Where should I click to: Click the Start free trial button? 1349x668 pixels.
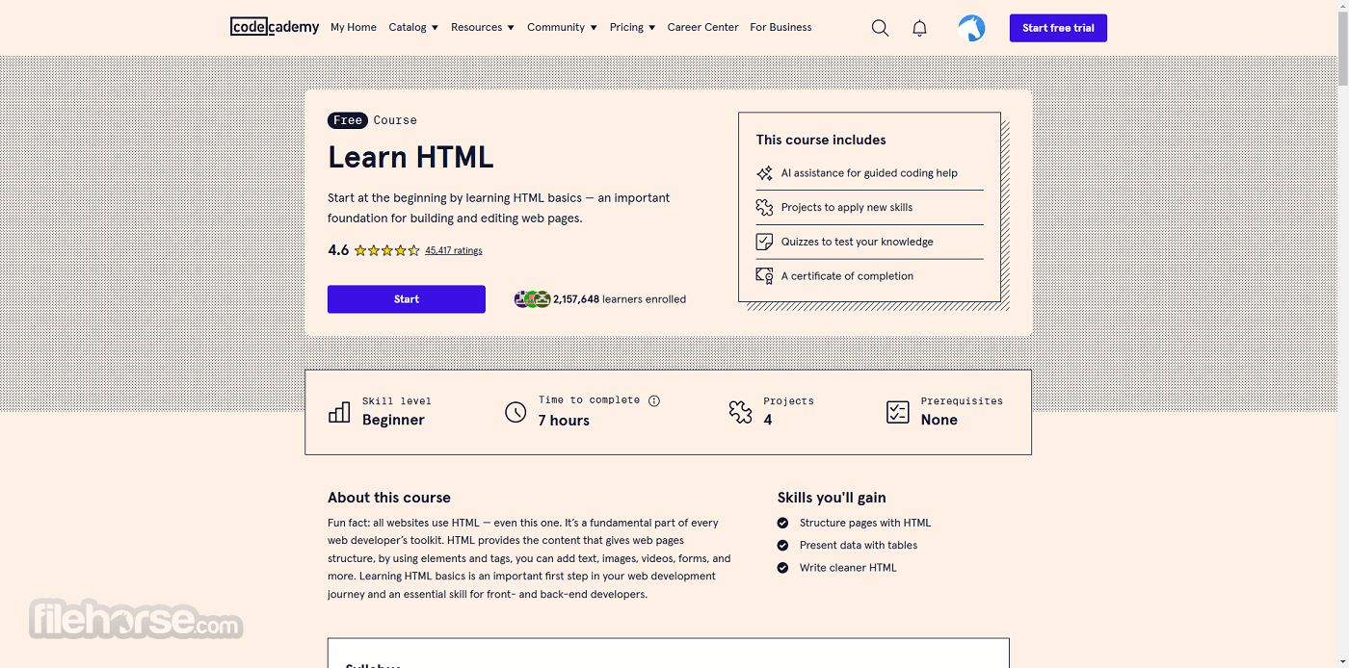1058,28
